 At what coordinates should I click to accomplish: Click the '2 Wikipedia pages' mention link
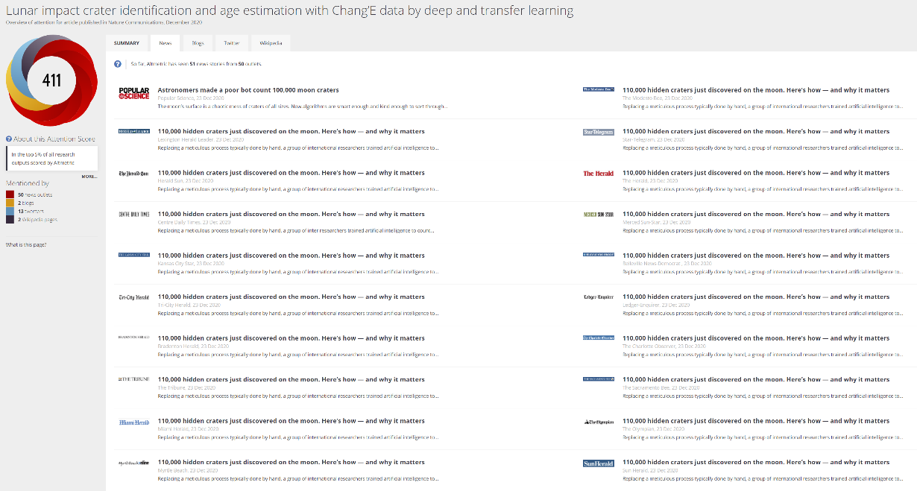point(37,220)
